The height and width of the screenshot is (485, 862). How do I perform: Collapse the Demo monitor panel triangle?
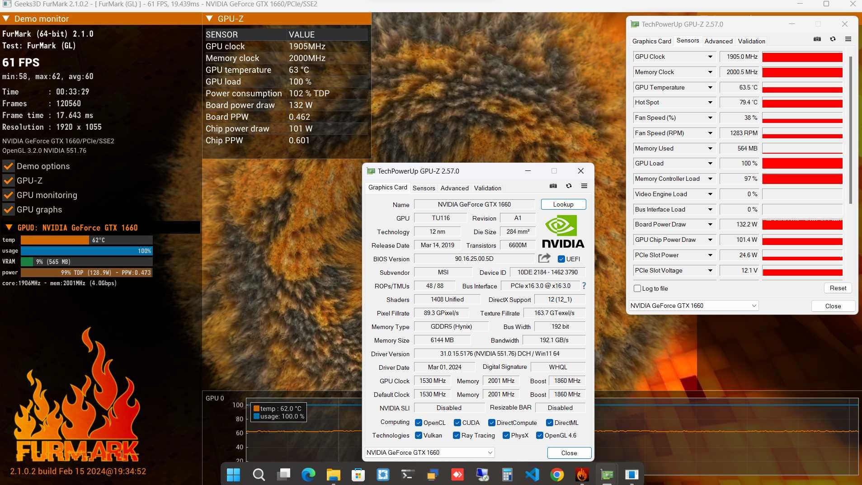(x=6, y=19)
